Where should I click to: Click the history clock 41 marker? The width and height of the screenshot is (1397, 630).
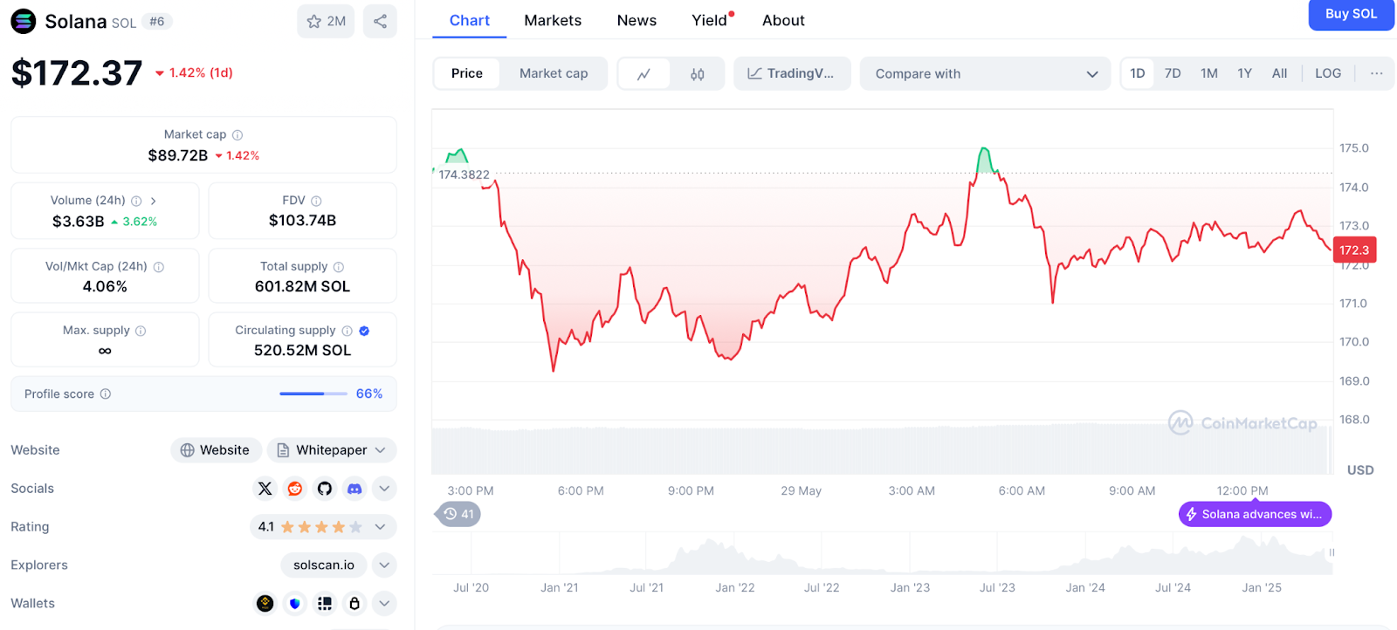pyautogui.click(x=458, y=514)
